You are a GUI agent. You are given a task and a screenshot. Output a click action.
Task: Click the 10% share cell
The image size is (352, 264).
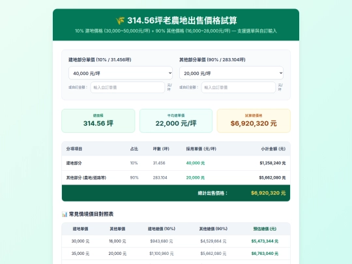click(134, 163)
